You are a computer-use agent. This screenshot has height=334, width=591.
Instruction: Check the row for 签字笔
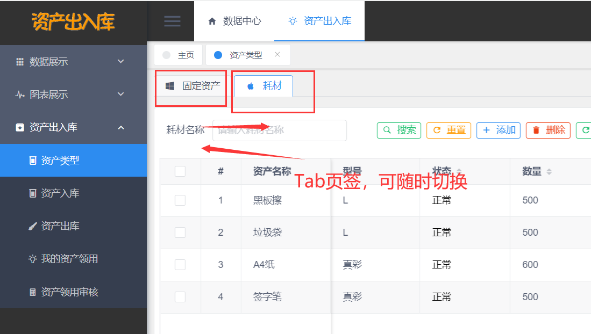click(180, 297)
